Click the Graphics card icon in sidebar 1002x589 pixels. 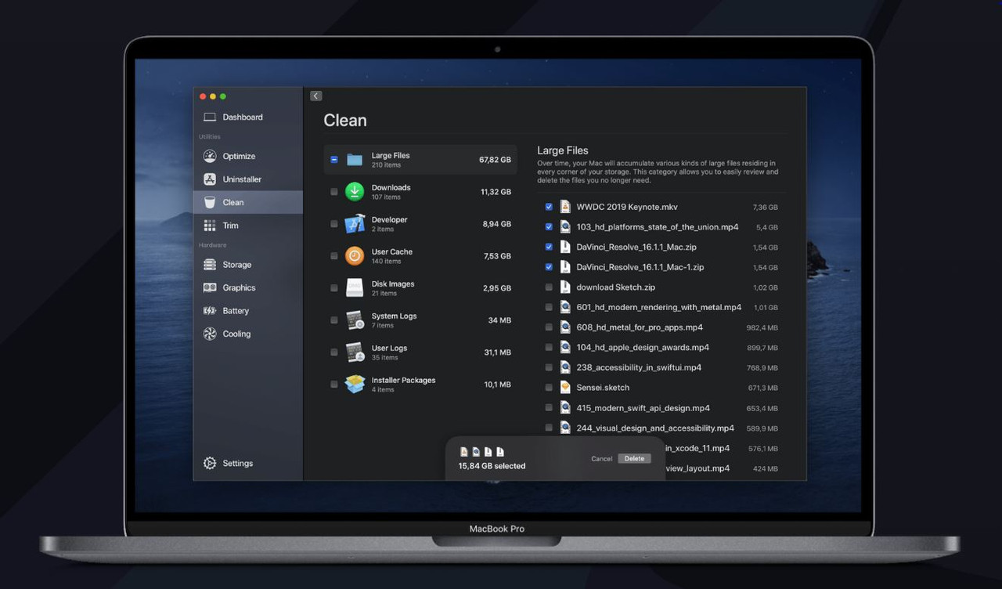tap(210, 287)
